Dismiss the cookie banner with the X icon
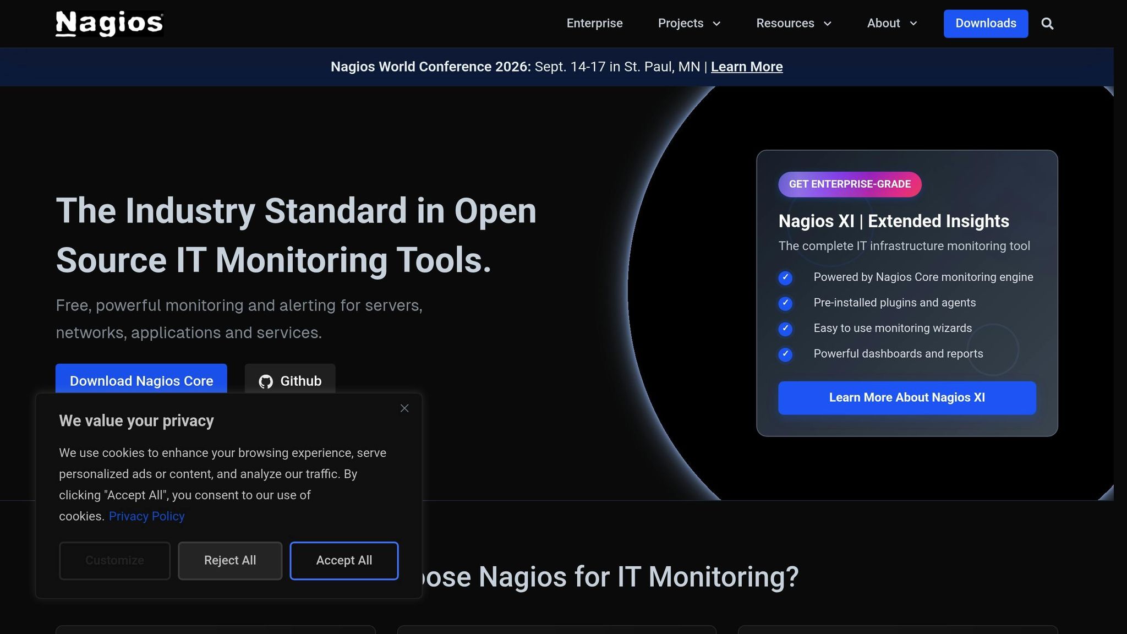Viewport: 1127px width, 634px height. click(404, 408)
